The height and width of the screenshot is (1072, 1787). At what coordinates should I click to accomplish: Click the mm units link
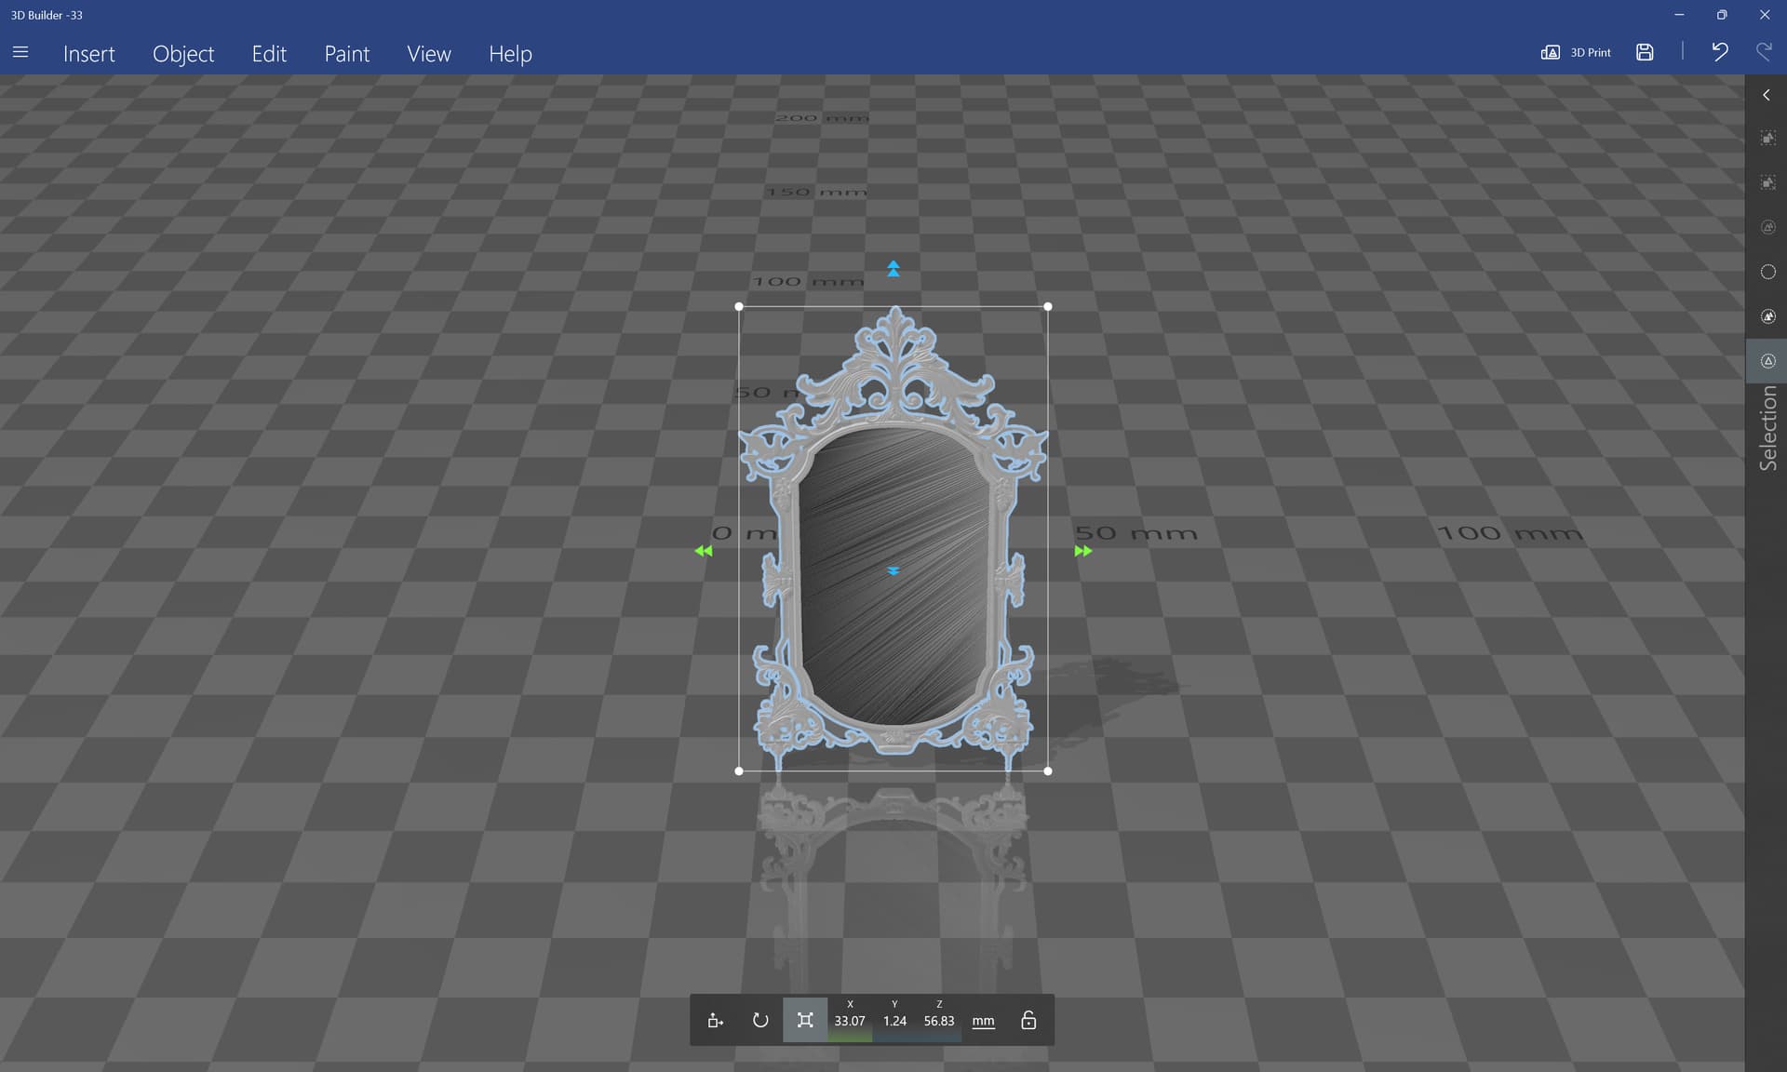[983, 1021]
